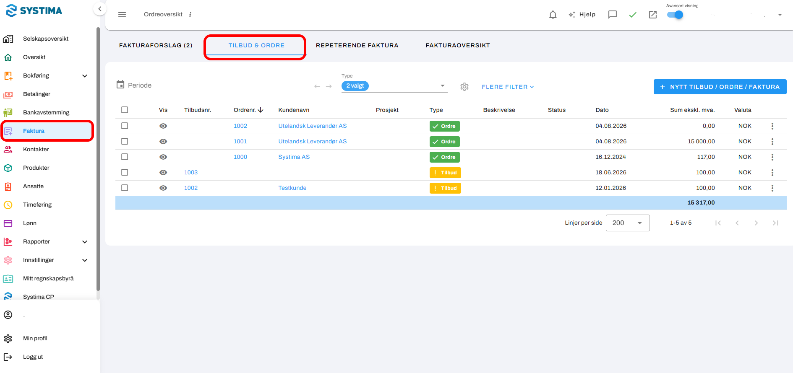
Task: Open the user account dropdown arrow
Action: [780, 15]
